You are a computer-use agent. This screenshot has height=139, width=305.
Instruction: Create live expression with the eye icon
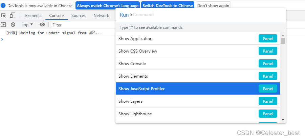coord(42,24)
